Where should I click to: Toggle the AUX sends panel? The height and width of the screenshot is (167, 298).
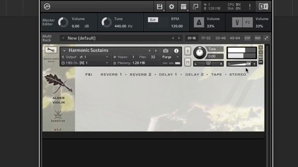[x=257, y=38]
